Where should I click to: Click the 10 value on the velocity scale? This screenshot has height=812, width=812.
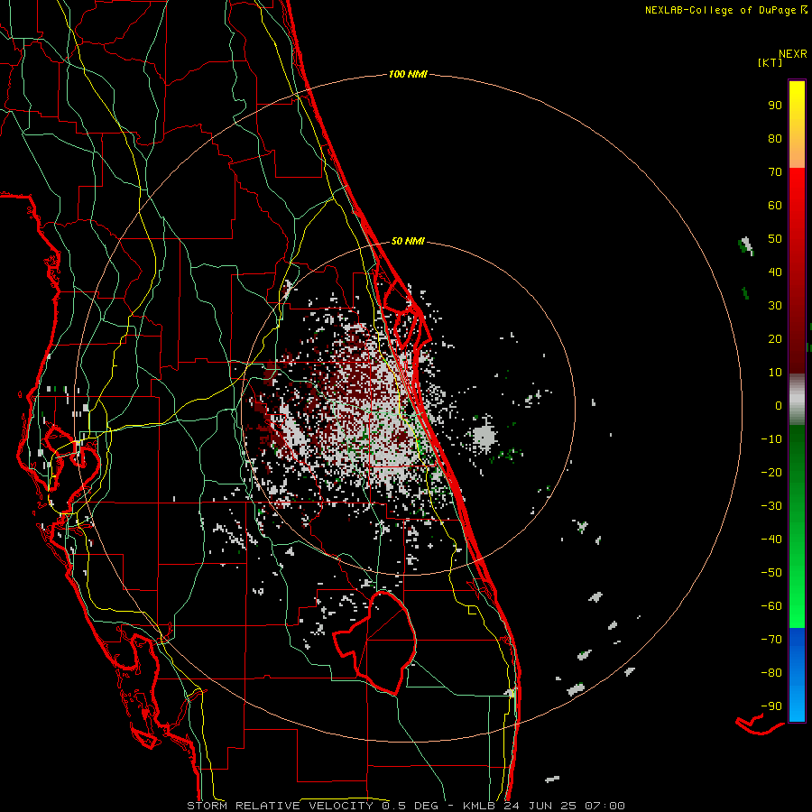coord(775,373)
